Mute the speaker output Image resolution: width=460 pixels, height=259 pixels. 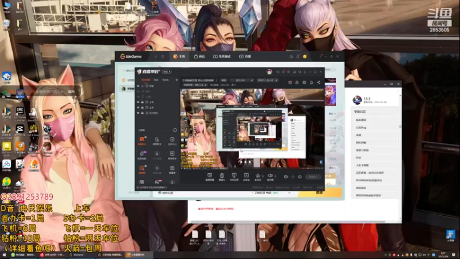(270, 177)
